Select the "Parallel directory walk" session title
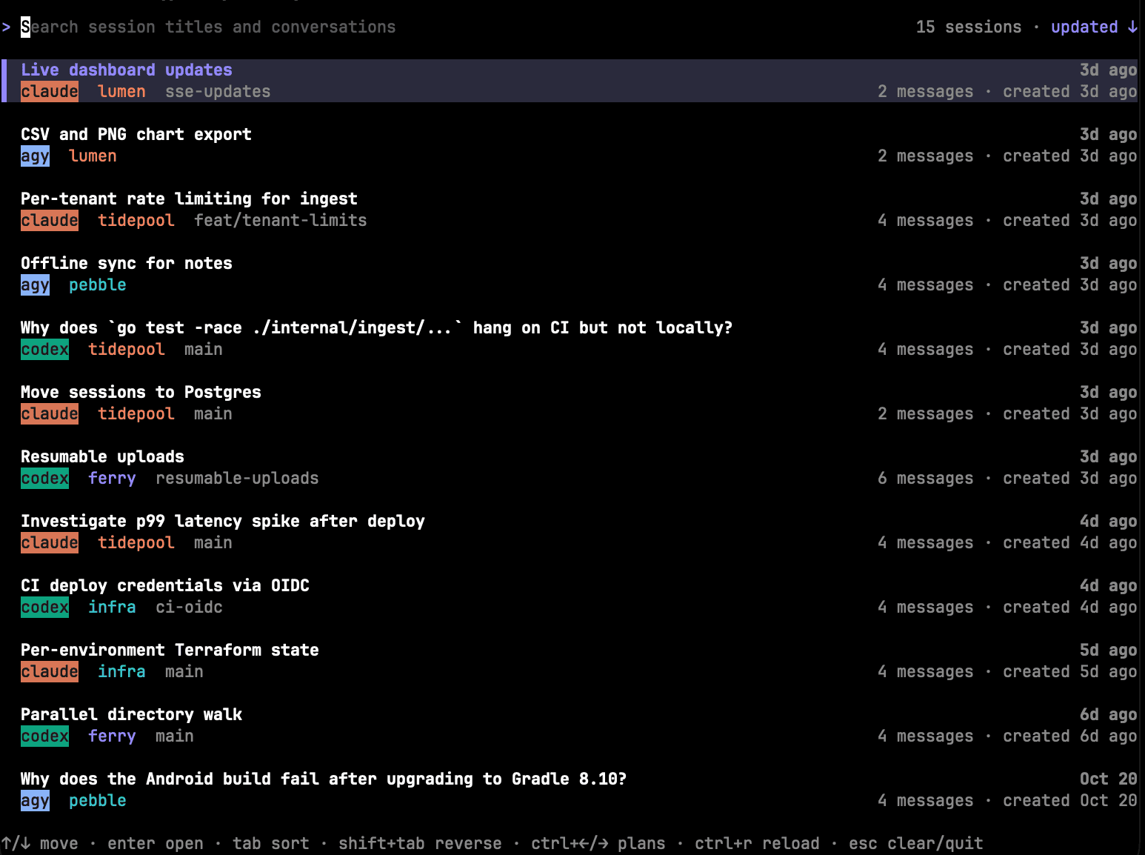Screen dimensions: 1145x855 (x=131, y=714)
